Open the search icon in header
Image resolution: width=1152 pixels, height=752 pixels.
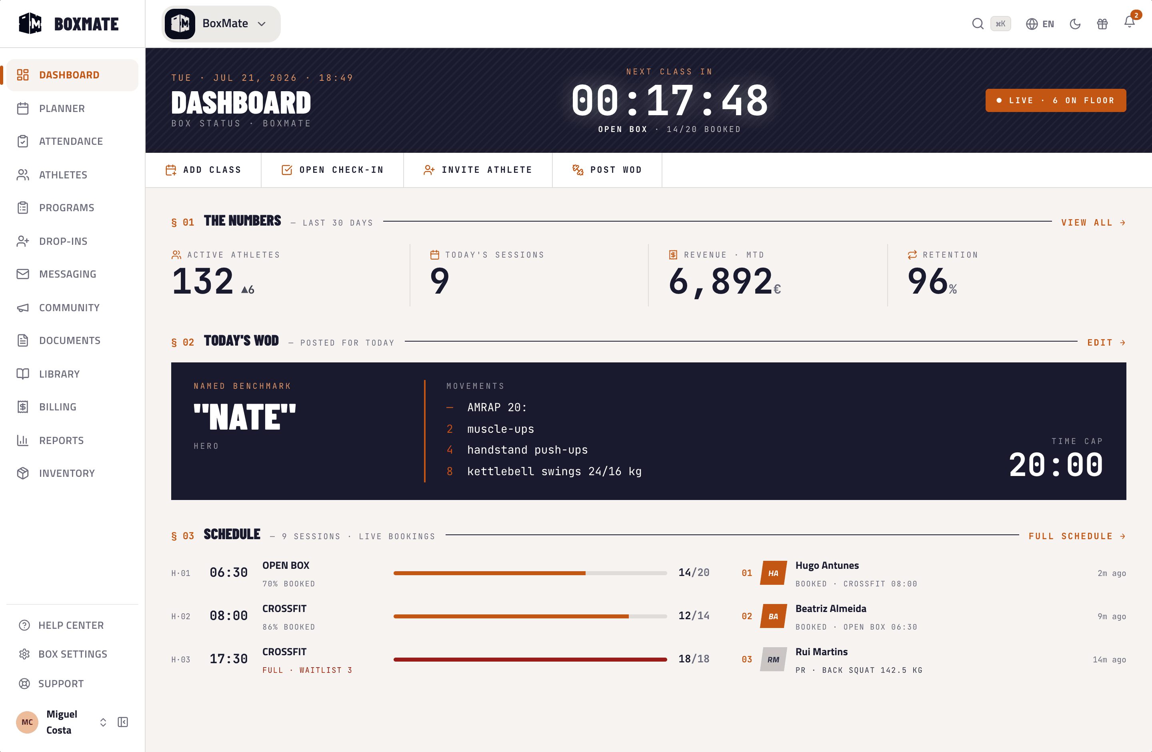click(x=977, y=24)
